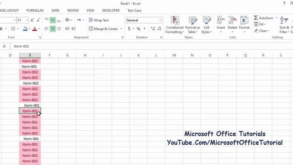The image size is (293, 165).
Task: Select column E header
Action: click(x=30, y=55)
